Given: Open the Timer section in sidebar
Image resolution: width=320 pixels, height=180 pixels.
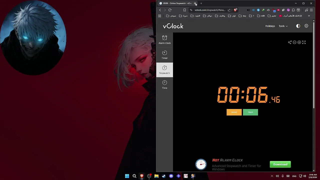Looking at the screenshot, I should coord(164,55).
